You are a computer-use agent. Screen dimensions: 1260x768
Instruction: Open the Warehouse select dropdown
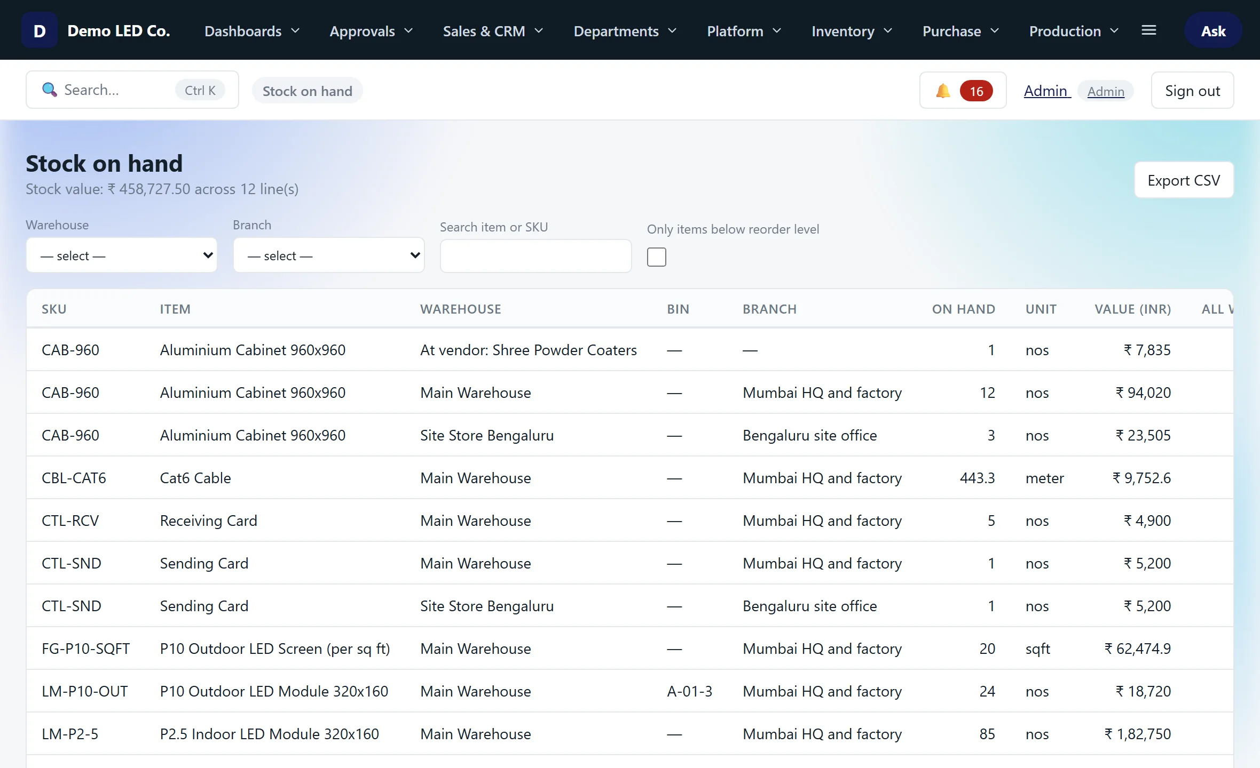click(122, 255)
